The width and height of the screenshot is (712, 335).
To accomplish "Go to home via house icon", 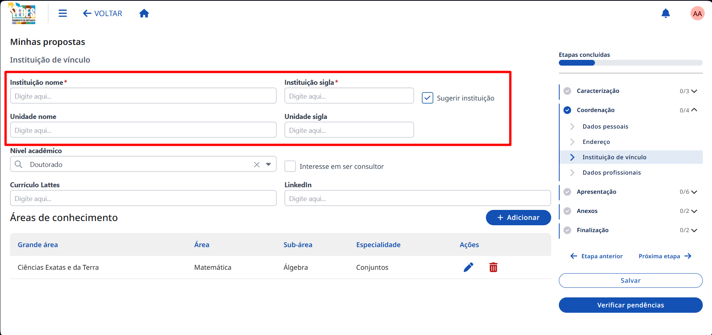I will (x=144, y=13).
